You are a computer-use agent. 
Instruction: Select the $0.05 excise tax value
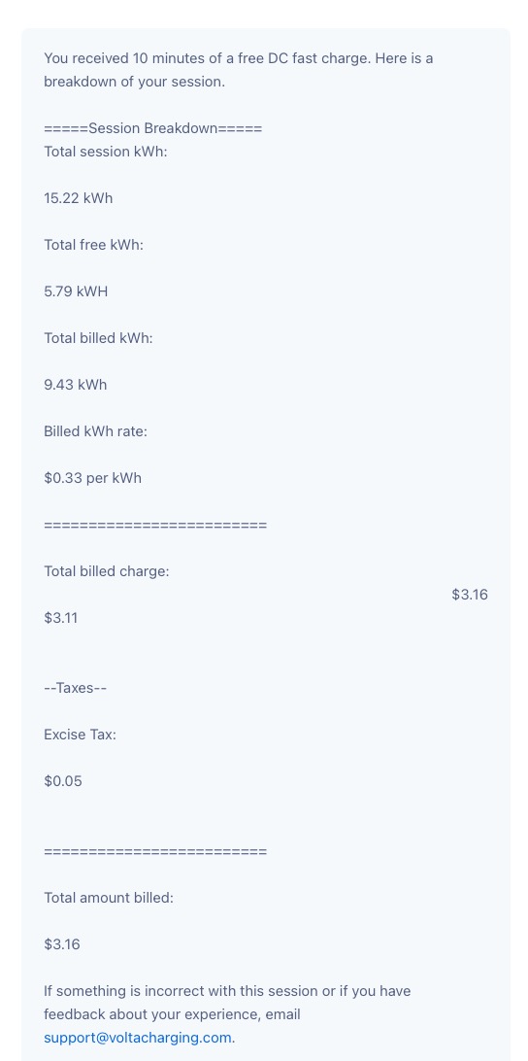63,781
